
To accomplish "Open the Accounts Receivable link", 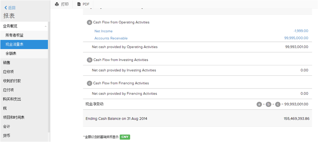I will 111,38.
